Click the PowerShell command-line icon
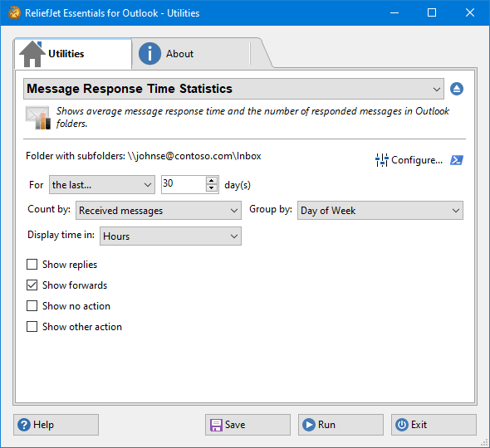Screen dimensions: 490x448 click(x=457, y=160)
